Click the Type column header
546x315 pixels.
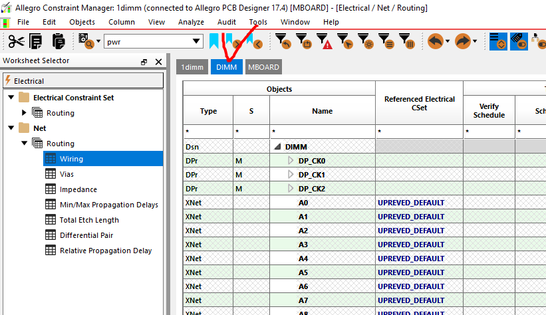208,111
